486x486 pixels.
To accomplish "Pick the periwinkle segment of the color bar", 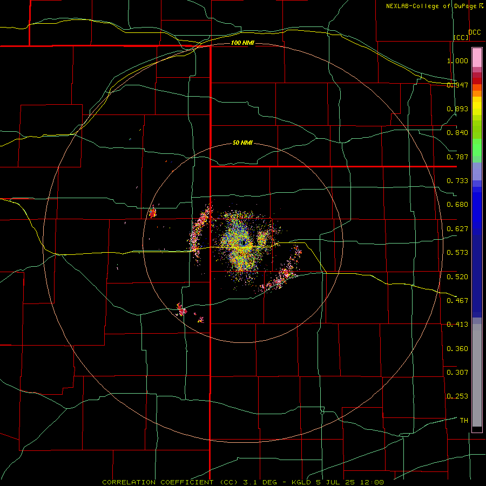I will pyautogui.click(x=477, y=171).
